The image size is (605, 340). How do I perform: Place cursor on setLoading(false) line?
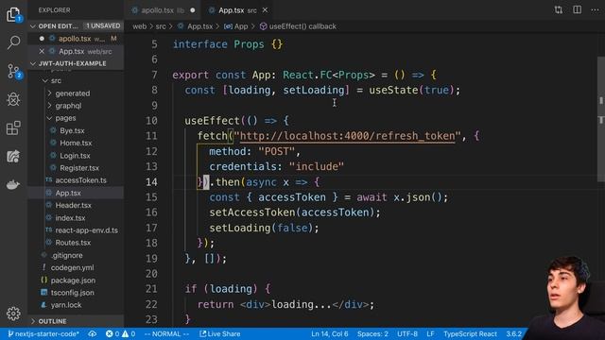coord(264,228)
